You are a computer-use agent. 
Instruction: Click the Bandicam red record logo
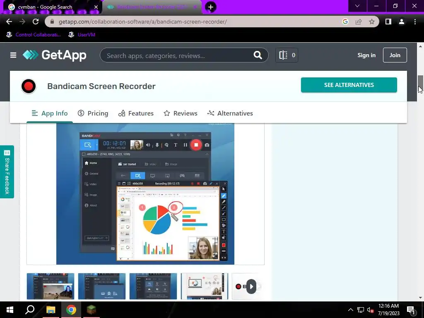29,86
